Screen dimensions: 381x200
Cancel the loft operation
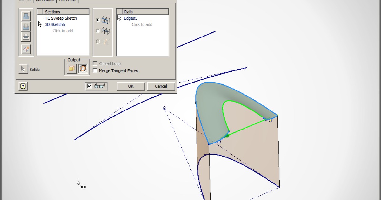point(161,86)
